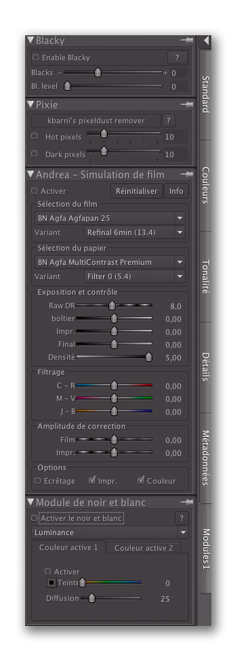This screenshot has width=250, height=672.
Task: Switch to Couleur active 2 tab
Action: pyautogui.click(x=144, y=548)
